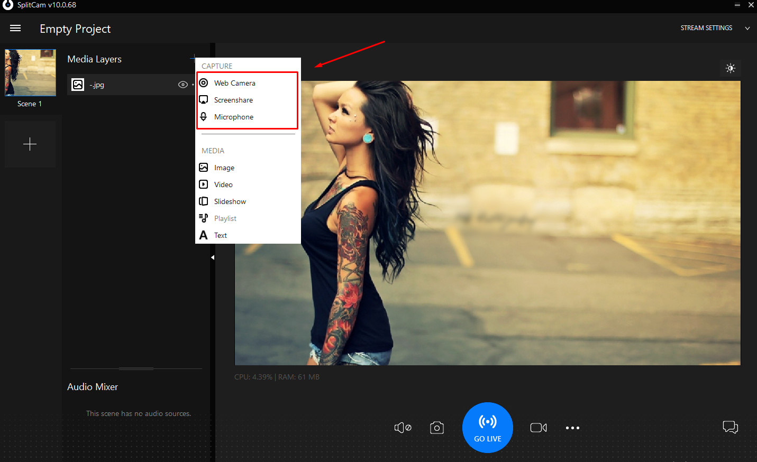757x462 pixels.
Task: Open the hamburger main menu
Action: (x=15, y=29)
